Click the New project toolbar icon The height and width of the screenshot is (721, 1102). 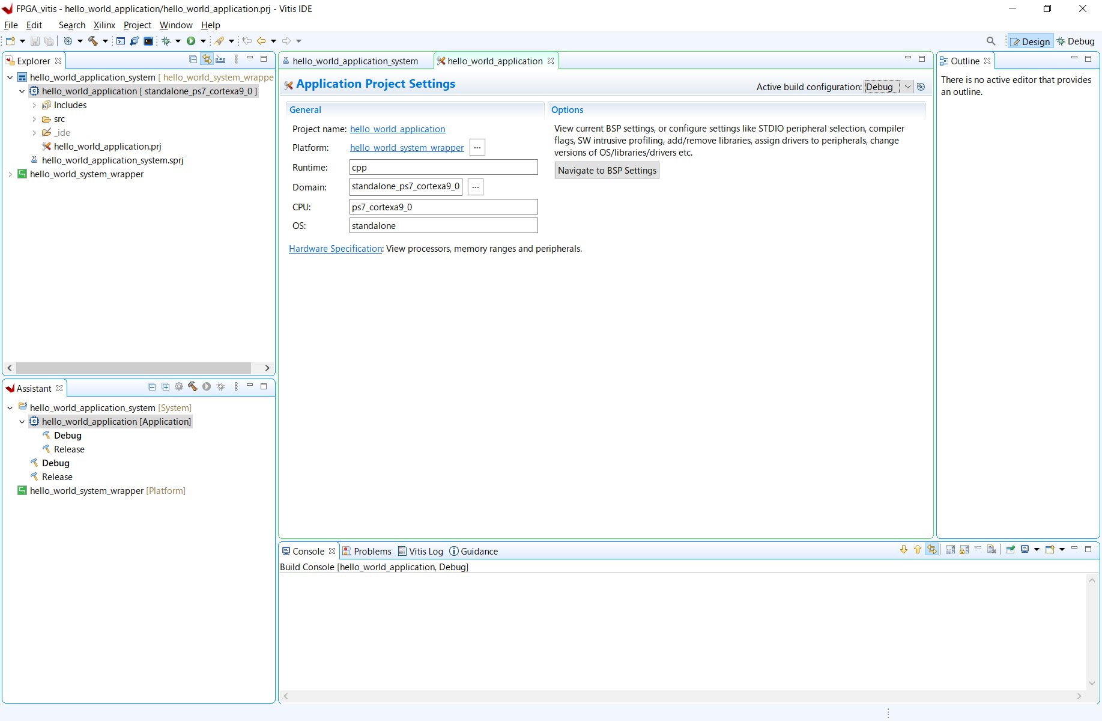click(10, 41)
